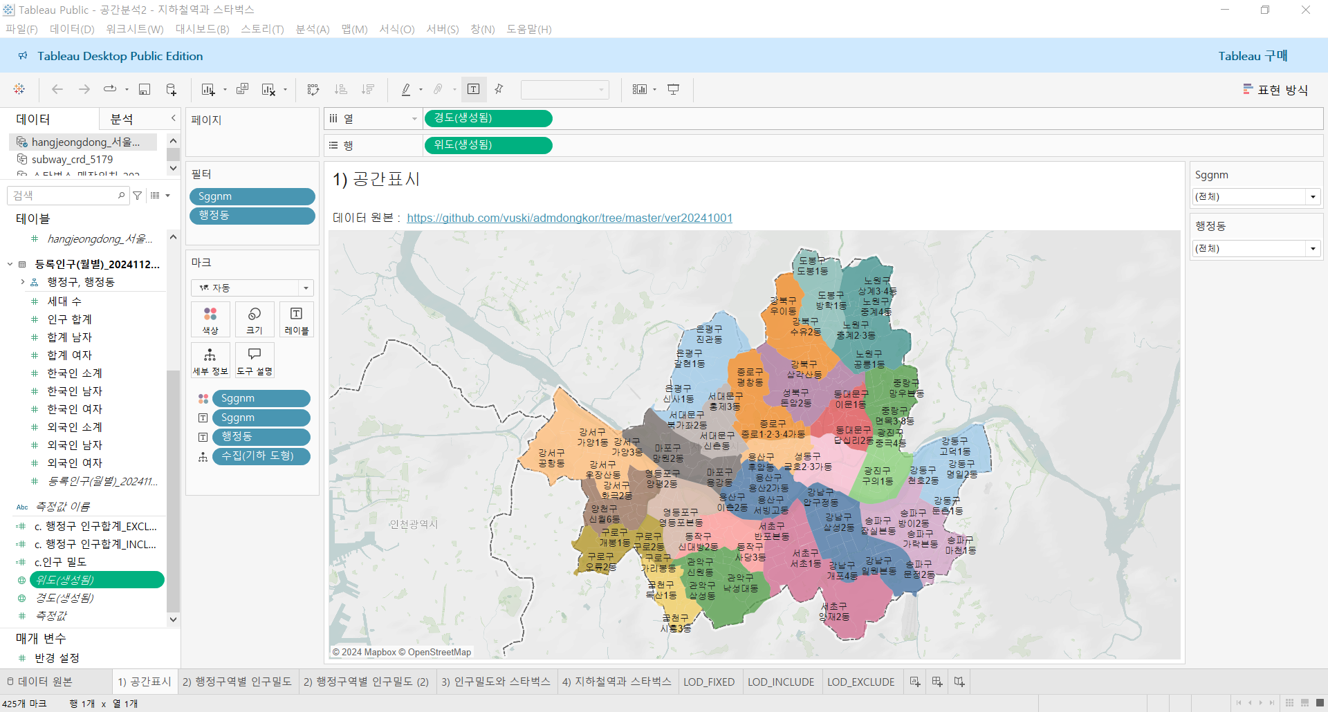Open the Size mark card

pos(255,320)
